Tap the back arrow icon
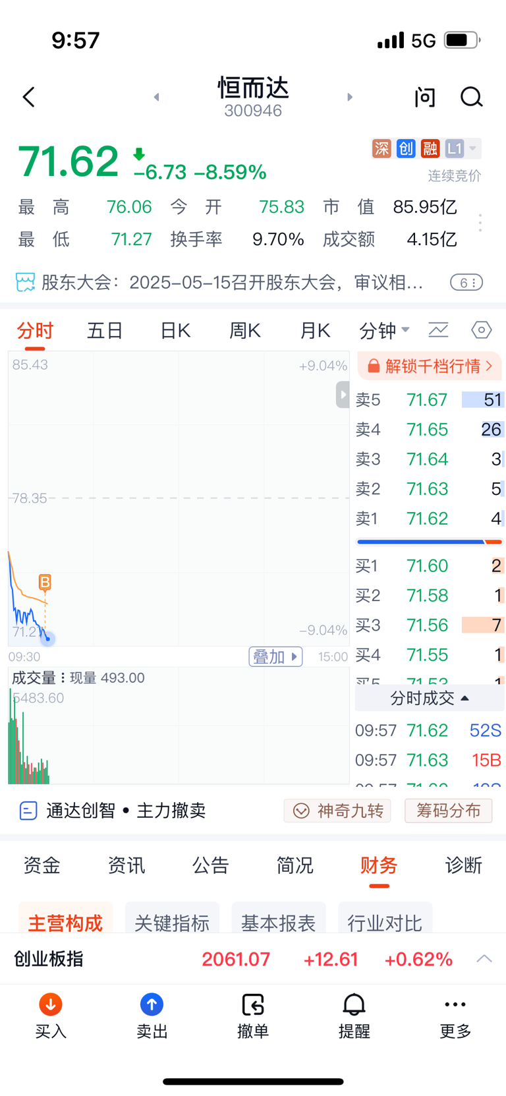This screenshot has width=506, height=1096. [x=29, y=98]
